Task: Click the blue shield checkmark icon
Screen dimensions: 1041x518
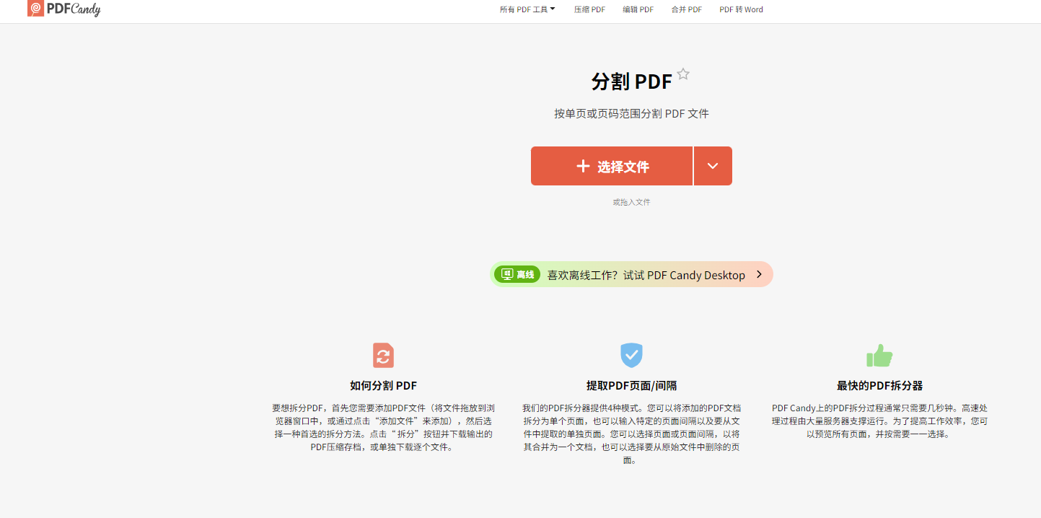Action: (x=631, y=355)
